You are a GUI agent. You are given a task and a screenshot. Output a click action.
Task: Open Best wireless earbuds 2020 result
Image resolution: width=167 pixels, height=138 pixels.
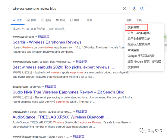click(63, 67)
